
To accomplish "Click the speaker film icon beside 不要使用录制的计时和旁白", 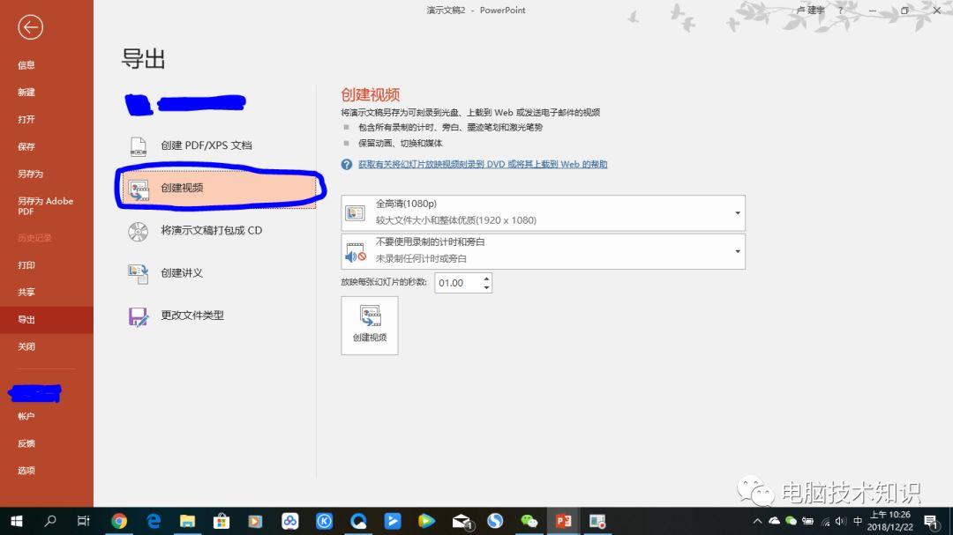I will point(355,252).
